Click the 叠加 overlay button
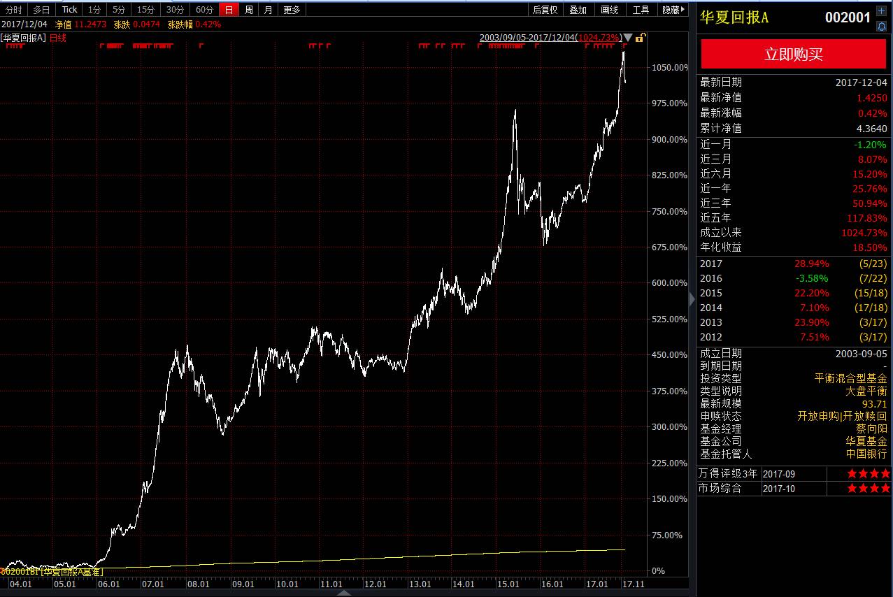Screen dimensions: 893x597 coord(578,10)
